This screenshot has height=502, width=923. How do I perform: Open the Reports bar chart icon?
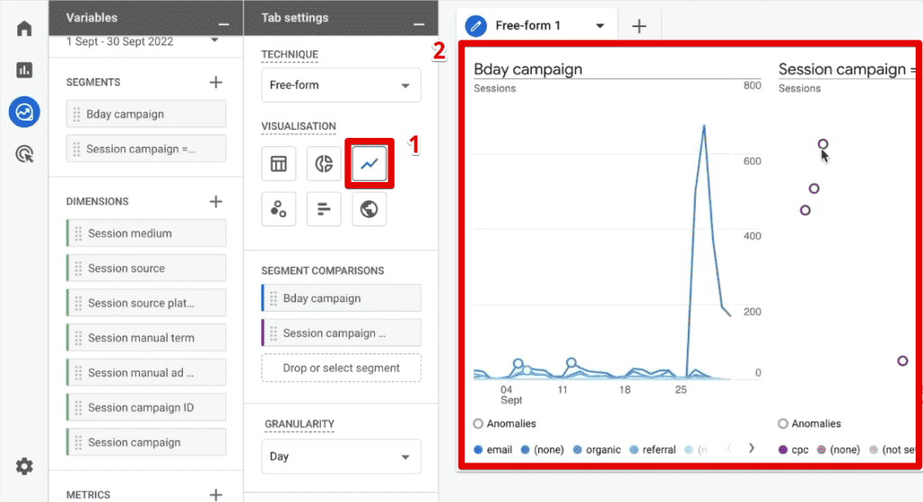click(x=24, y=70)
